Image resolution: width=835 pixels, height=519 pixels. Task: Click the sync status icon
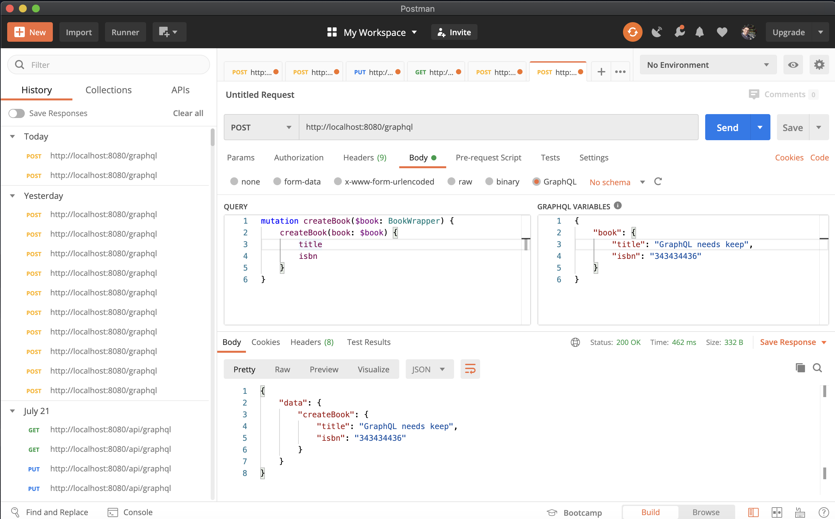(632, 32)
